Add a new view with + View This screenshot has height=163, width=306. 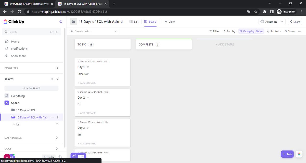[x=170, y=22]
